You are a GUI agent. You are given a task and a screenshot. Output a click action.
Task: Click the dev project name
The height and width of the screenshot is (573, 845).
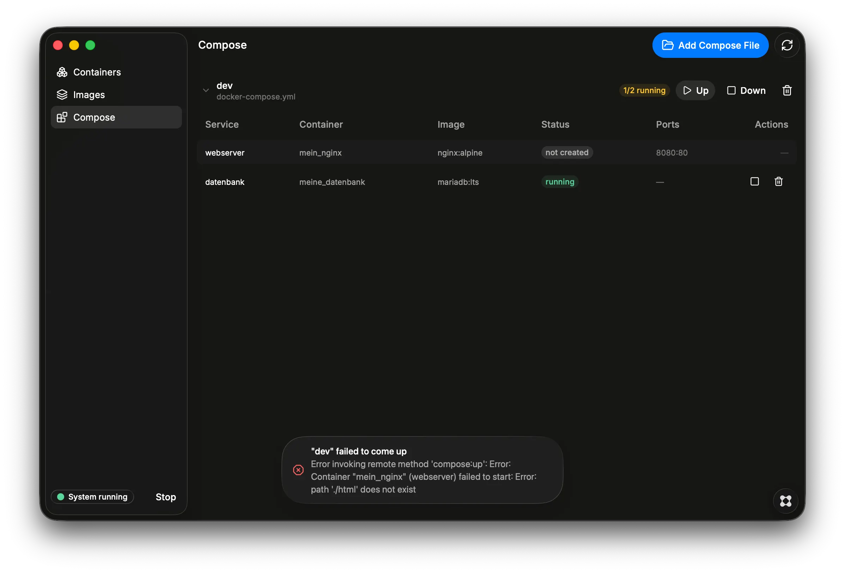(224, 85)
